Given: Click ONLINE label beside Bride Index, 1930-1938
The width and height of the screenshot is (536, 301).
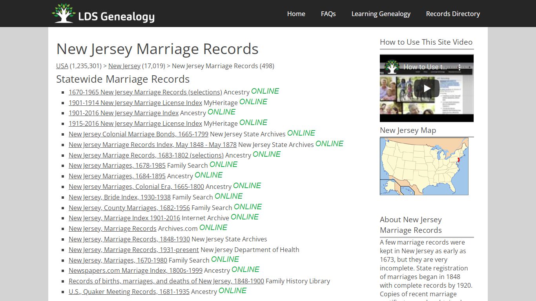Looking at the screenshot, I should coord(229,196).
